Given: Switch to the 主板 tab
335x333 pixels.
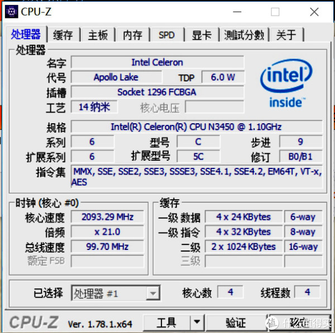Looking at the screenshot, I should (98, 35).
